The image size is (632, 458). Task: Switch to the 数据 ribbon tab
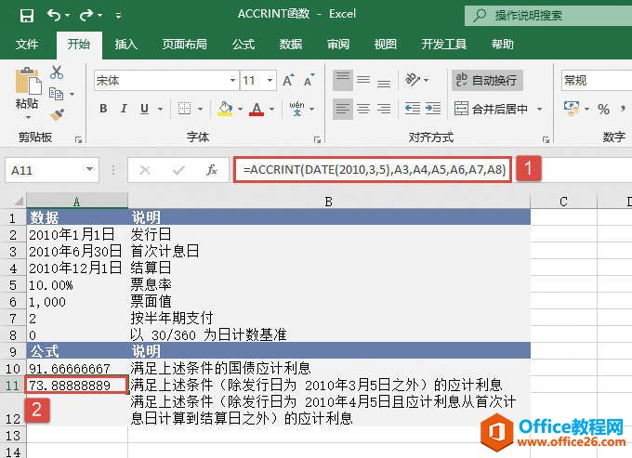(x=291, y=44)
